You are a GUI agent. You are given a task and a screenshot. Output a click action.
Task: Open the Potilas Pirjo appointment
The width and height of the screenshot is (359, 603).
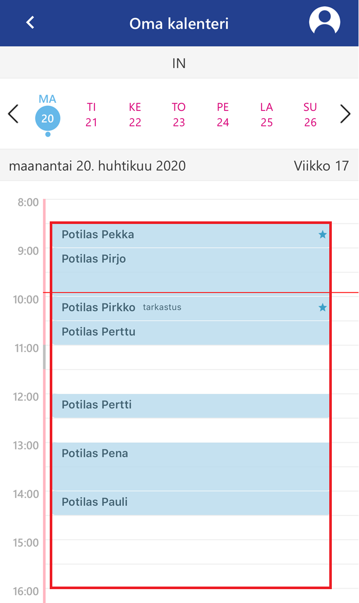191,270
